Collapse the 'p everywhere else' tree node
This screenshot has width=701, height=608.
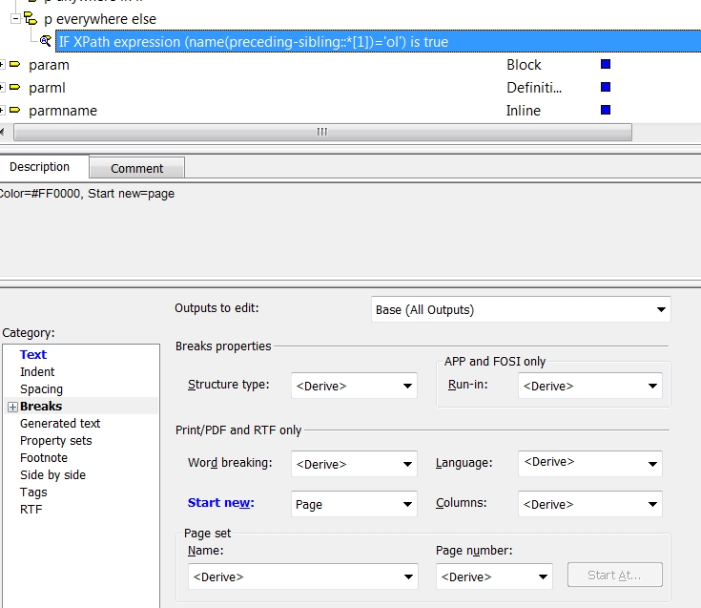pyautogui.click(x=15, y=19)
